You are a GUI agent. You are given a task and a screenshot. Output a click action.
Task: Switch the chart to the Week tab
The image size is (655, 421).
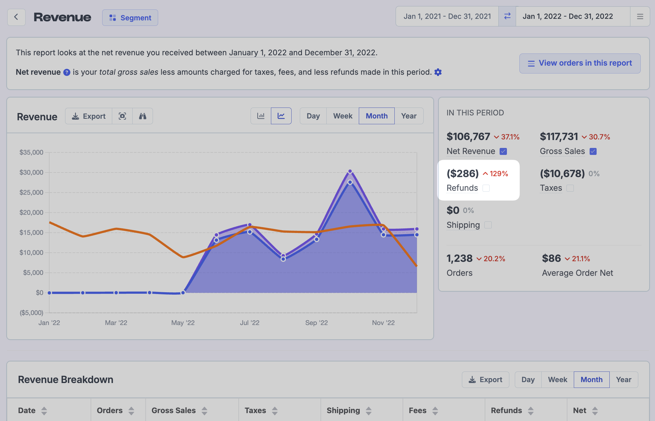342,116
